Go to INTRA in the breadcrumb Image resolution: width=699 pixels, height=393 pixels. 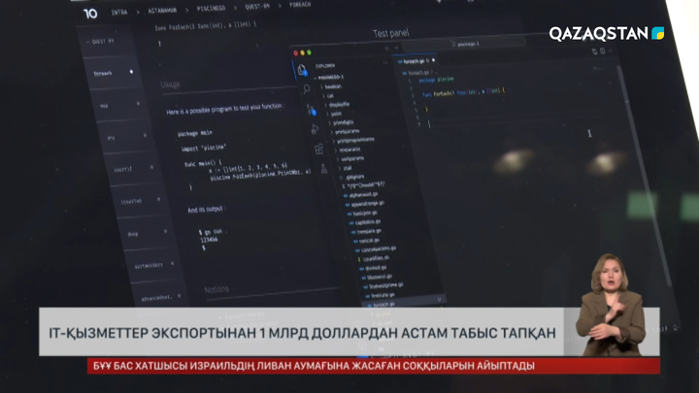pyautogui.click(x=119, y=13)
